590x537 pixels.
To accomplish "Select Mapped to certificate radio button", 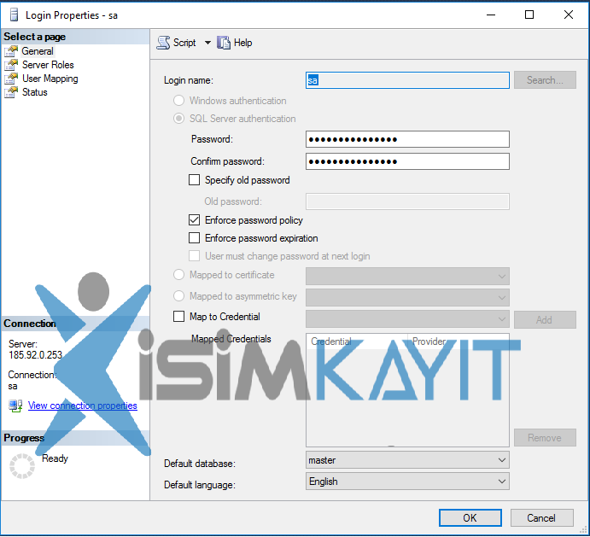I will coord(178,275).
